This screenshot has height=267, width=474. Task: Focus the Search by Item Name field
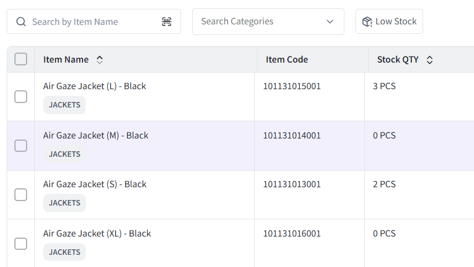tap(94, 22)
